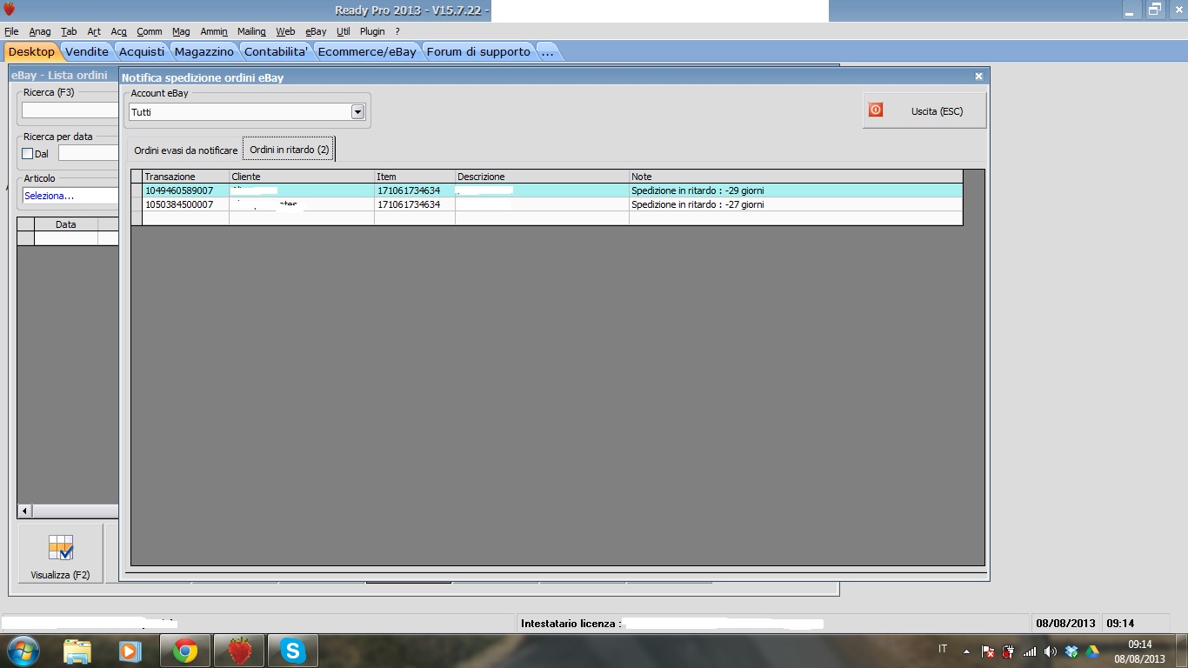Open Google Chrome from taskbar
The image size is (1188, 668).
(x=184, y=651)
